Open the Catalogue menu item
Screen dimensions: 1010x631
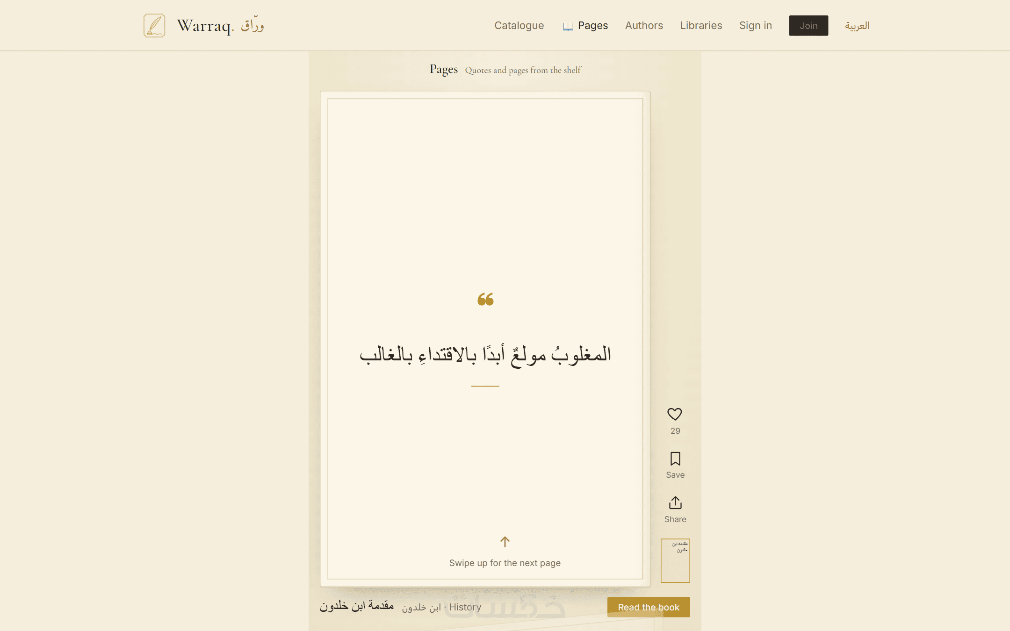519,25
